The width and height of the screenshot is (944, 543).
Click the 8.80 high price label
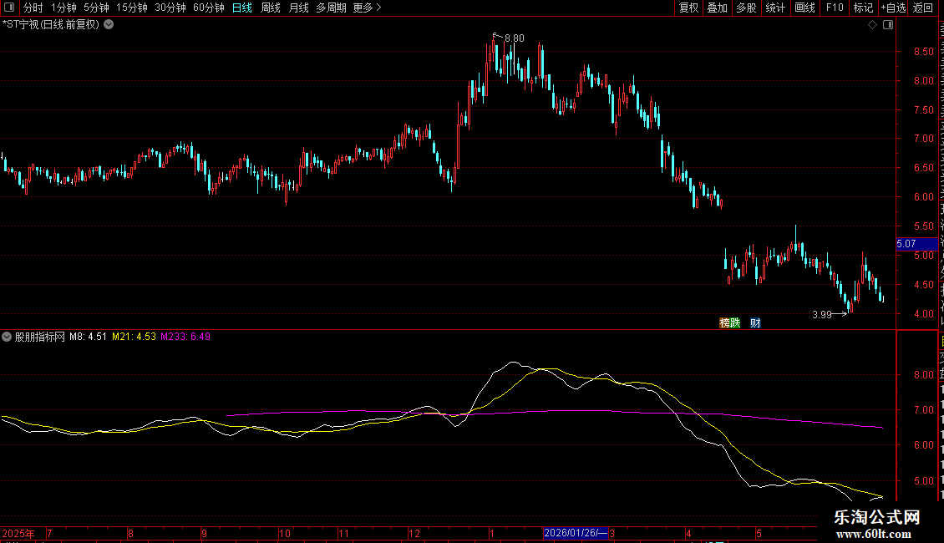point(514,38)
